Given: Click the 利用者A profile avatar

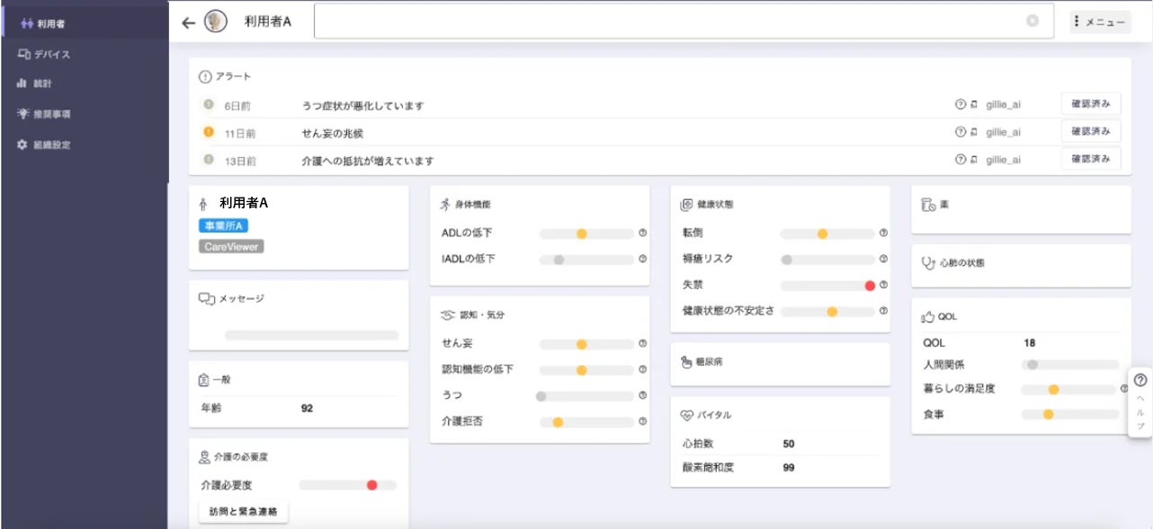Looking at the screenshot, I should [216, 22].
